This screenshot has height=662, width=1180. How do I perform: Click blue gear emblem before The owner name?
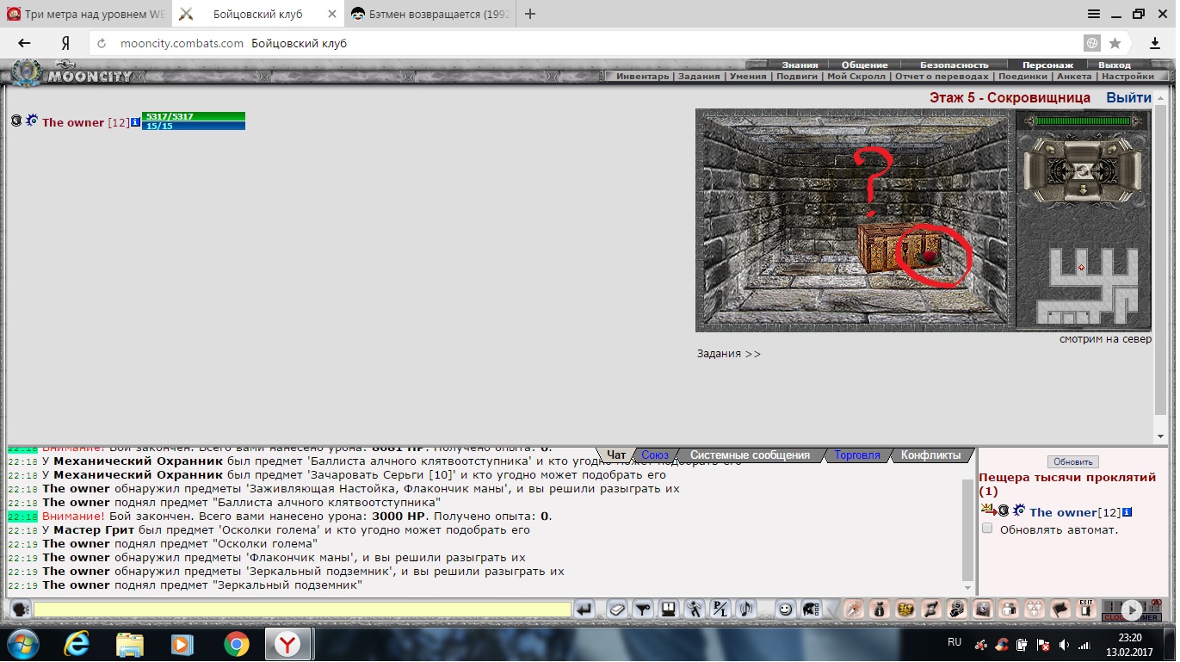coord(32,121)
